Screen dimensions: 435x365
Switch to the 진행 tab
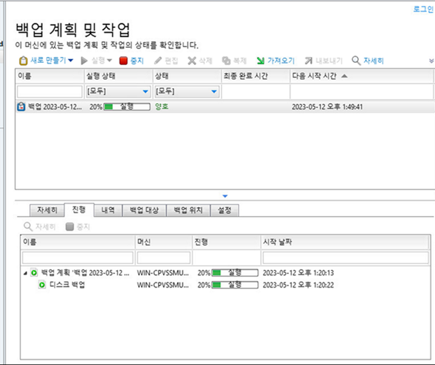click(79, 209)
